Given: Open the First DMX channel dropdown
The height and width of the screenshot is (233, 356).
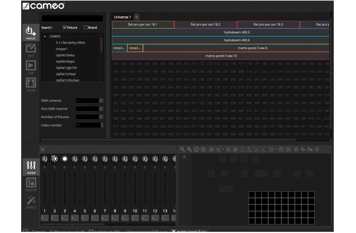Looking at the screenshot, I should [101, 109].
